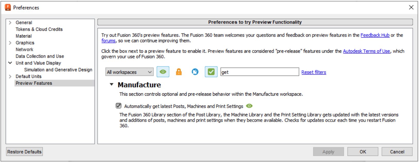Select Simulation and Generative Design item
The width and height of the screenshot is (419, 162).
pos(58,70)
